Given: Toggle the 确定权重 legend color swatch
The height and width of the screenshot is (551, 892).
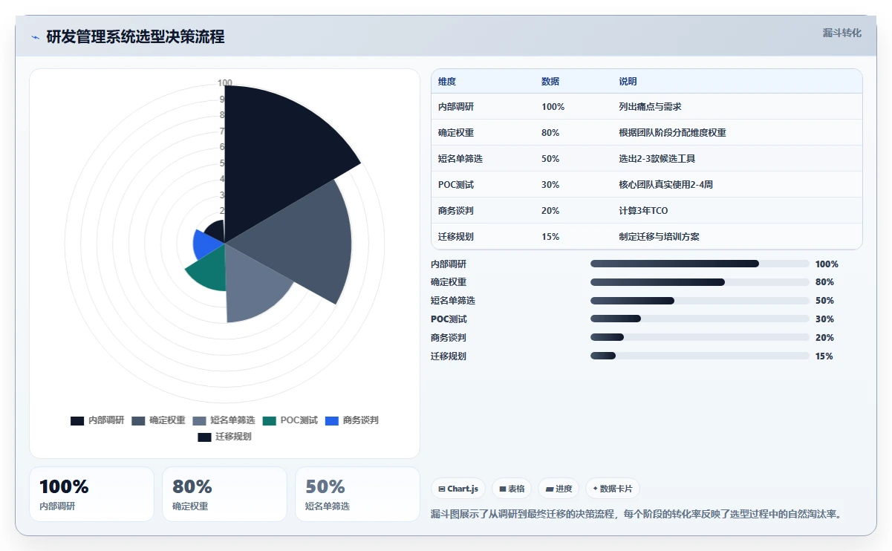Looking at the screenshot, I should coord(138,421).
